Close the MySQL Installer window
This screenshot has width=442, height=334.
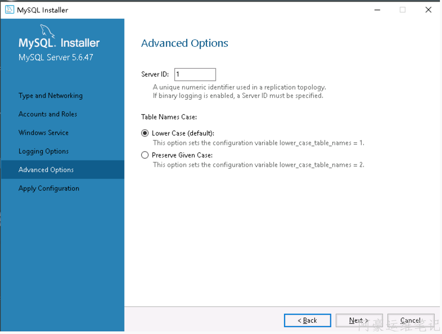click(x=428, y=10)
